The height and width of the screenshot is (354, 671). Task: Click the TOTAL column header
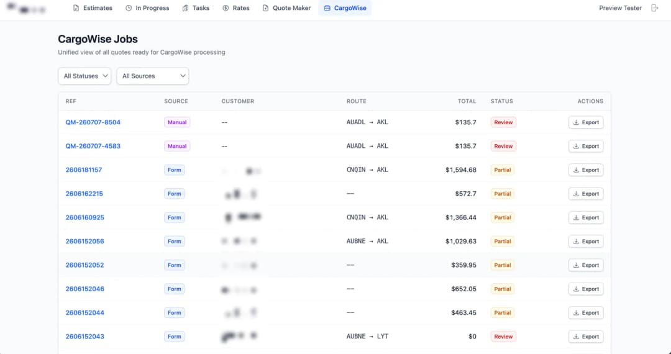pyautogui.click(x=467, y=101)
